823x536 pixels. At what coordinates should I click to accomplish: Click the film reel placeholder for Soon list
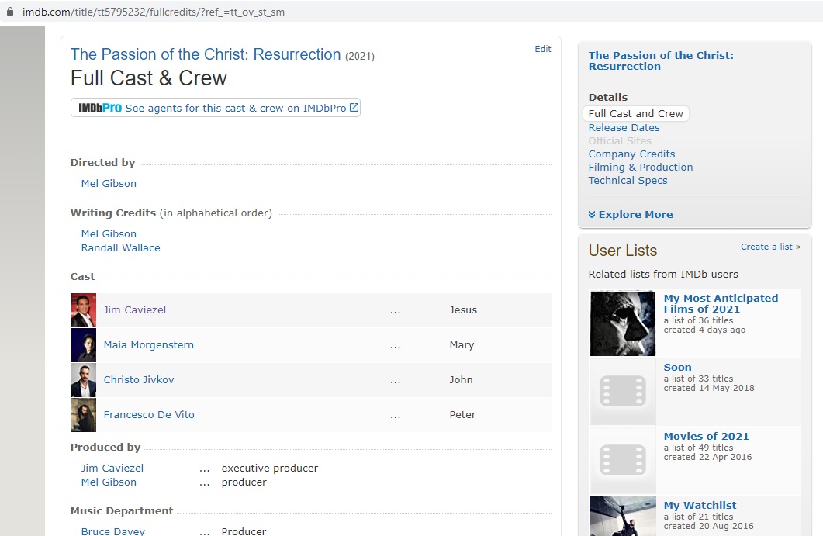pos(623,392)
